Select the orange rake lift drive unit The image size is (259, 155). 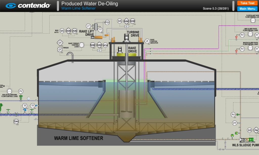(98, 37)
